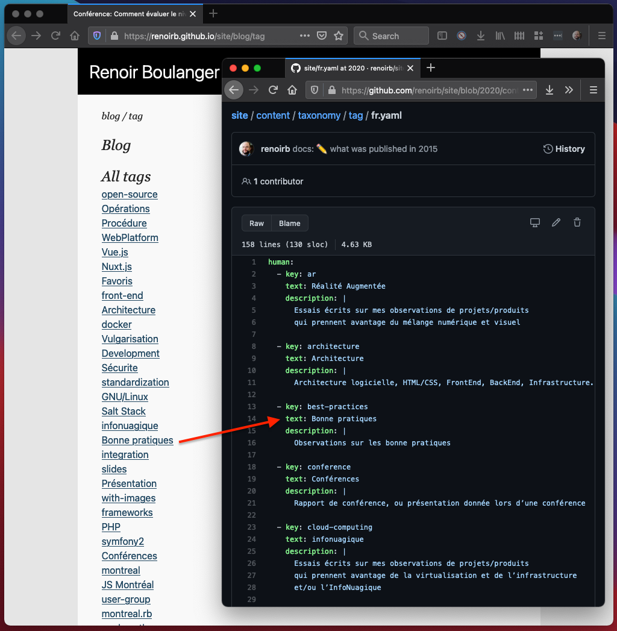Click the Blame button
This screenshot has height=631, width=617.
pos(290,224)
